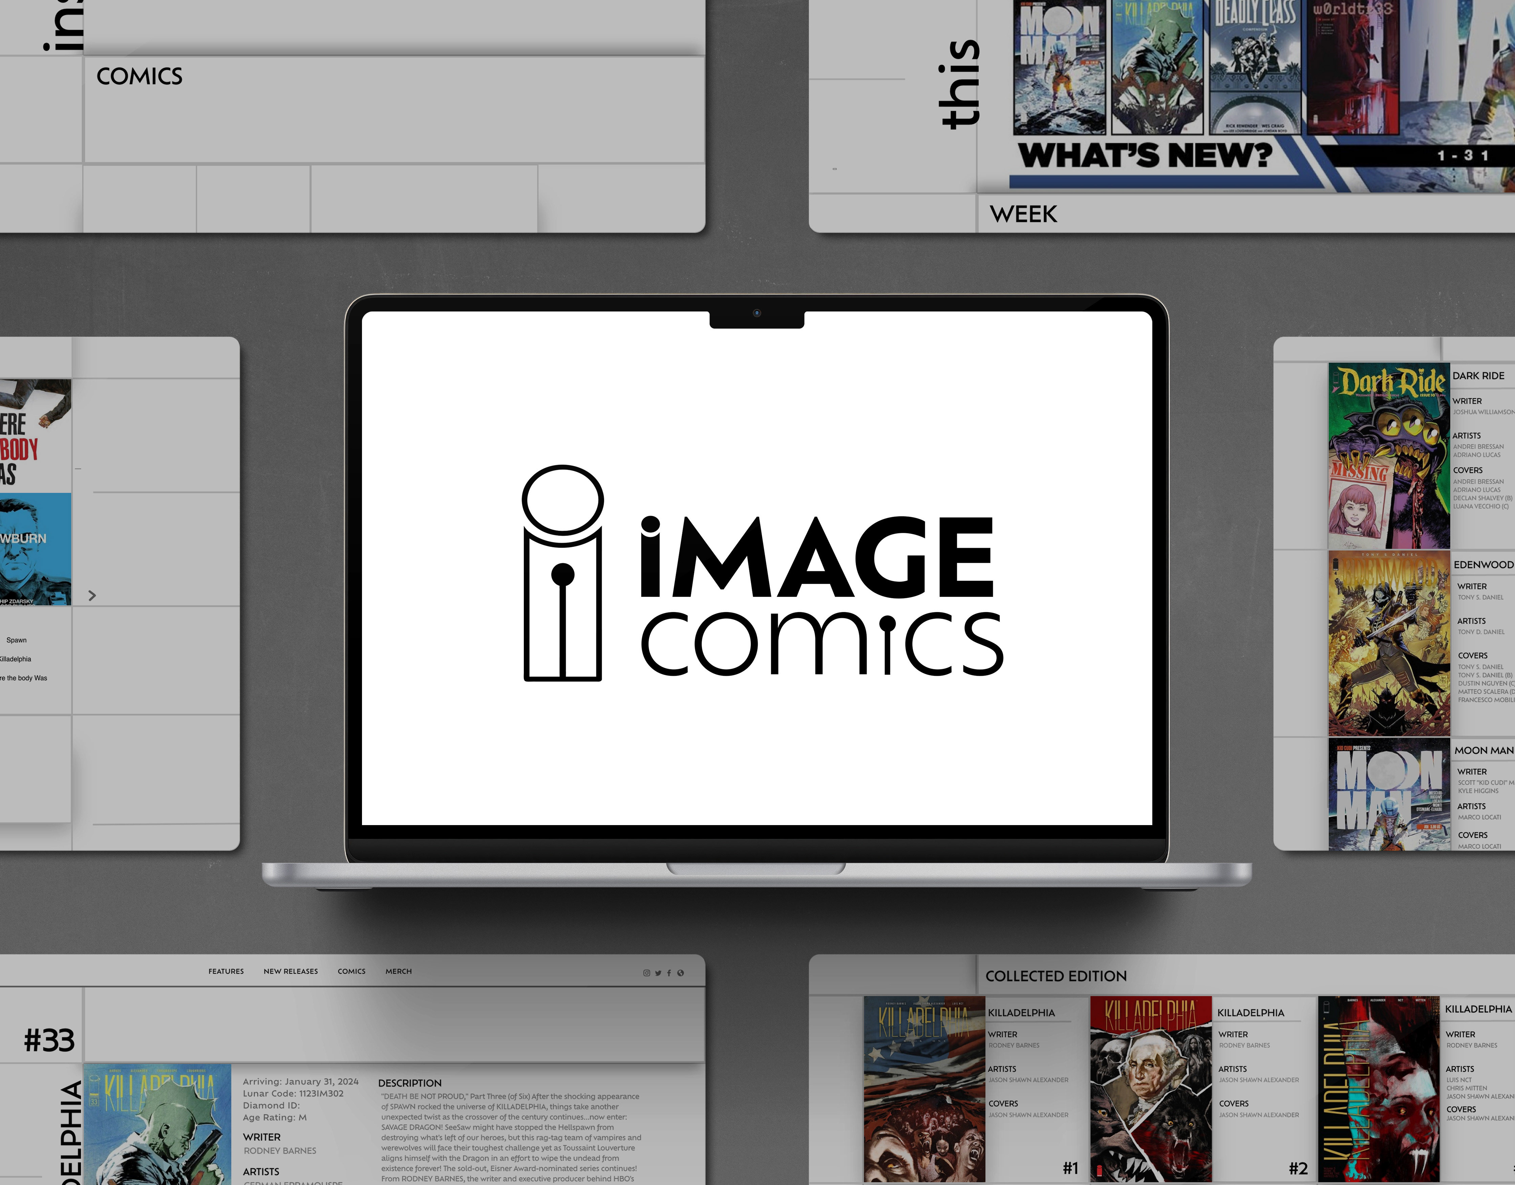Click the WEEK heading under the banner

click(1023, 214)
